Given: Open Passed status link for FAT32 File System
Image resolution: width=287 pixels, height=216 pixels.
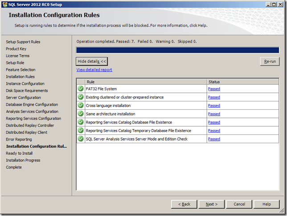Looking at the screenshot, I should click(x=214, y=89).
